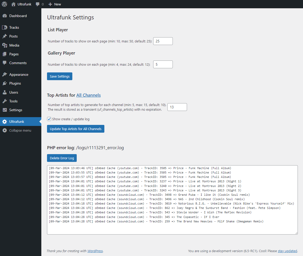
Task: Toggle Show create / update log checkbox
Action: [49, 119]
